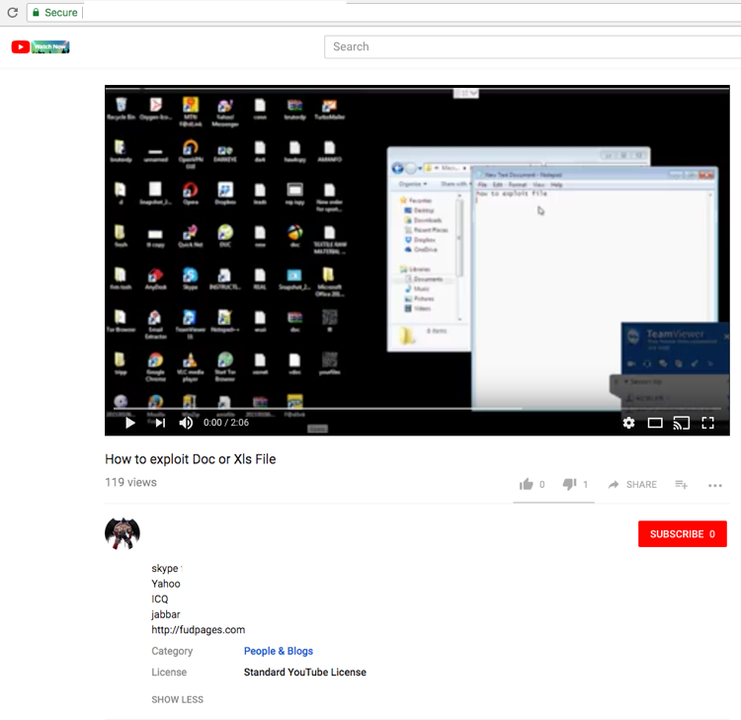The image size is (741, 720).
Task: Dislike the video with thumbs down
Action: click(x=569, y=484)
